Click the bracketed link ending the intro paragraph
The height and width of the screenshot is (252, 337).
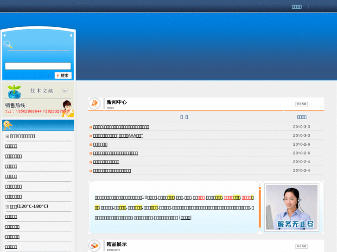(185, 218)
